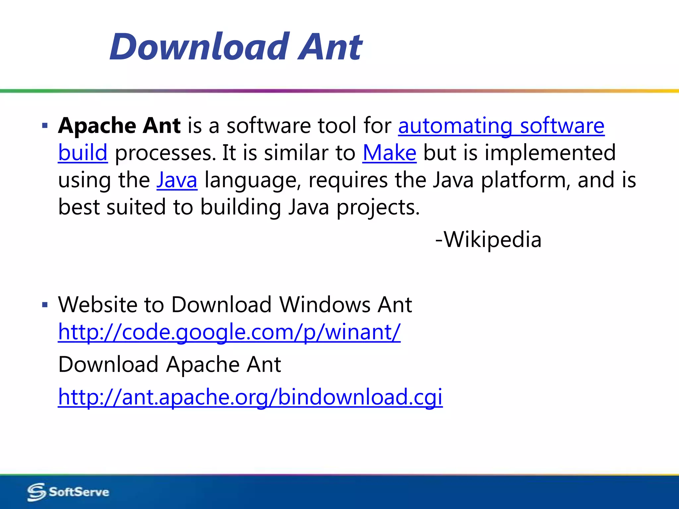Click the 'Download Apache Ant' line
Image resolution: width=679 pixels, height=509 pixels.
[x=169, y=365]
